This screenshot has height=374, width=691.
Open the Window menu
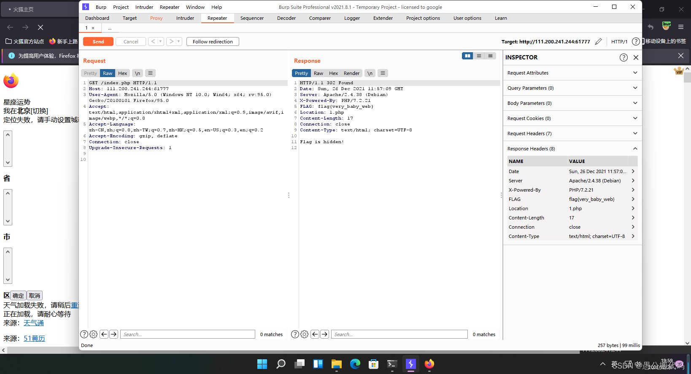tap(195, 7)
